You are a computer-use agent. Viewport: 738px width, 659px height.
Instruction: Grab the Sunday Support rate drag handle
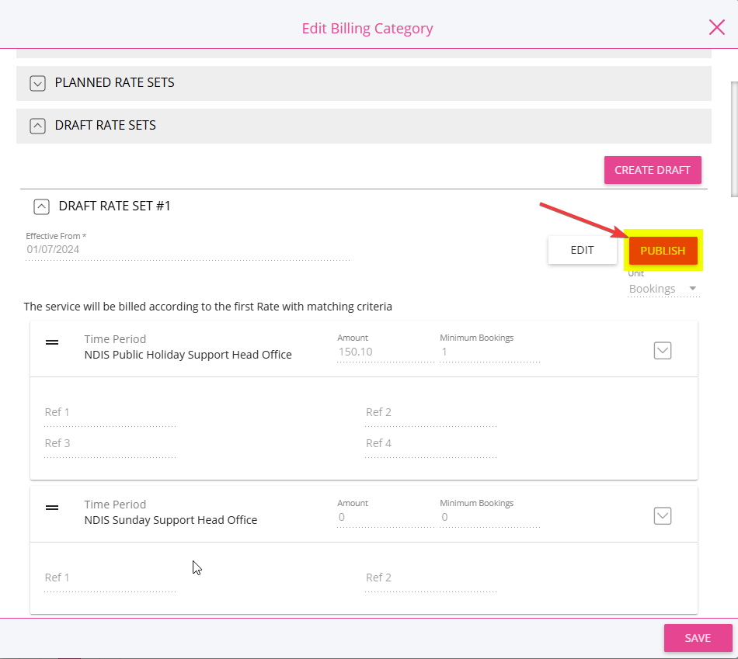click(52, 508)
